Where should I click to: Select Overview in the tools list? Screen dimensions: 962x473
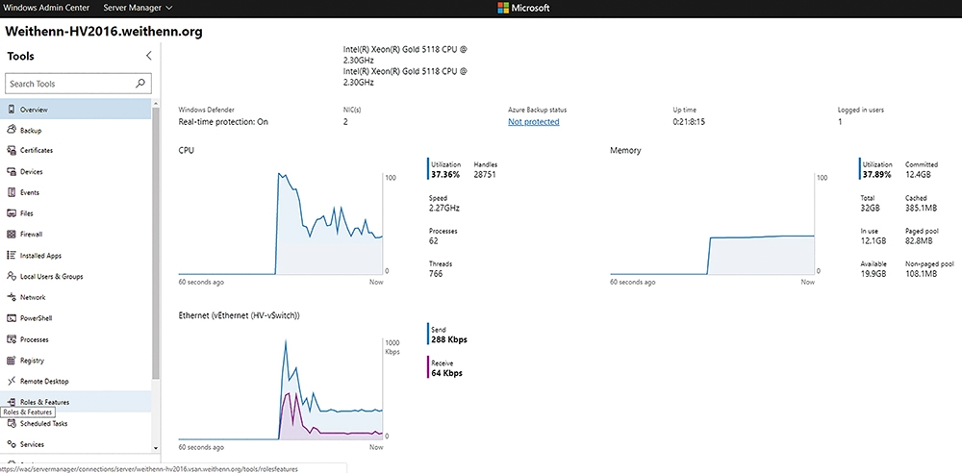(x=75, y=110)
